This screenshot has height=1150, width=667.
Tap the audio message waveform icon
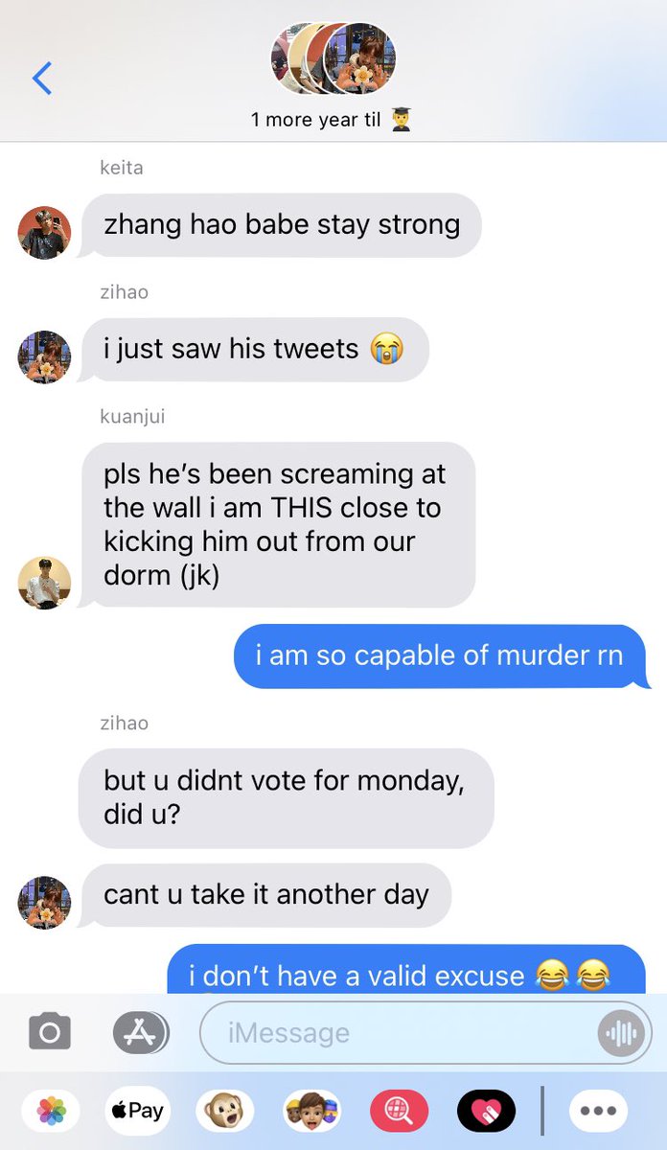pos(621,1033)
